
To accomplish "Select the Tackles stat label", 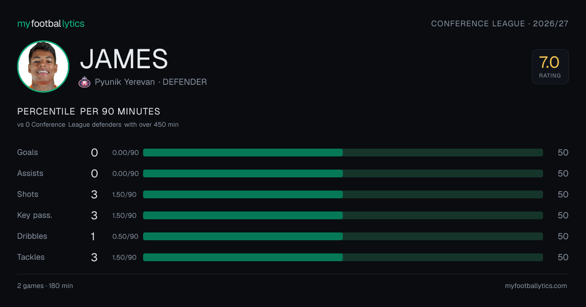I will pos(31,257).
